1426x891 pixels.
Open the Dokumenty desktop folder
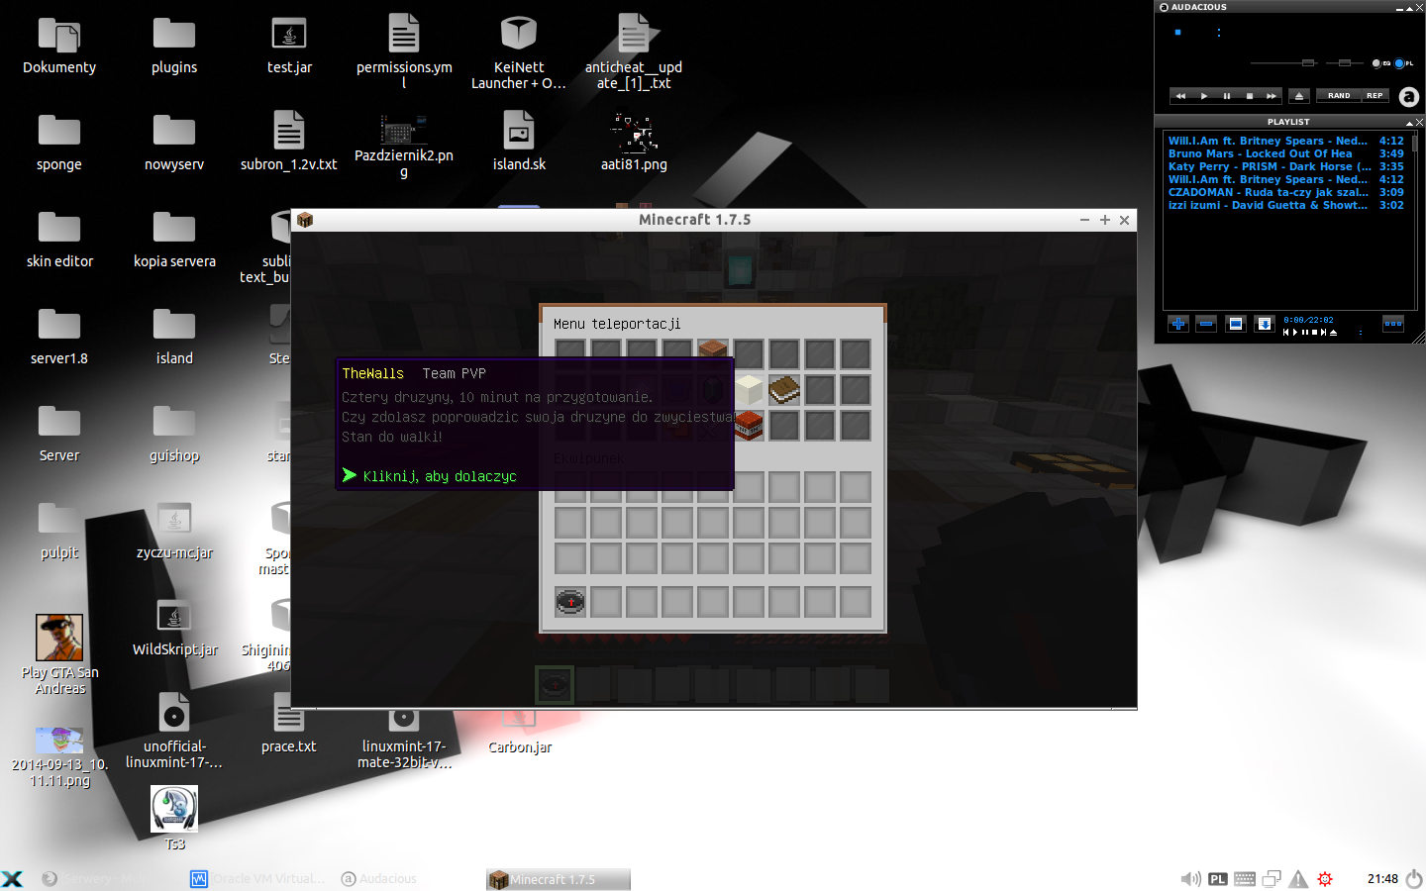point(59,46)
